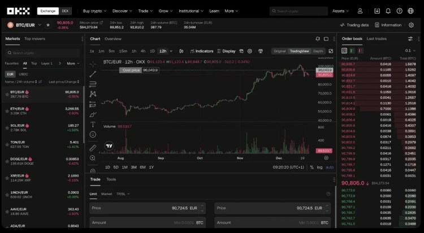Viewport: 424px width, 233px height.
Task: Click the Indicators button
Action: 202,51
